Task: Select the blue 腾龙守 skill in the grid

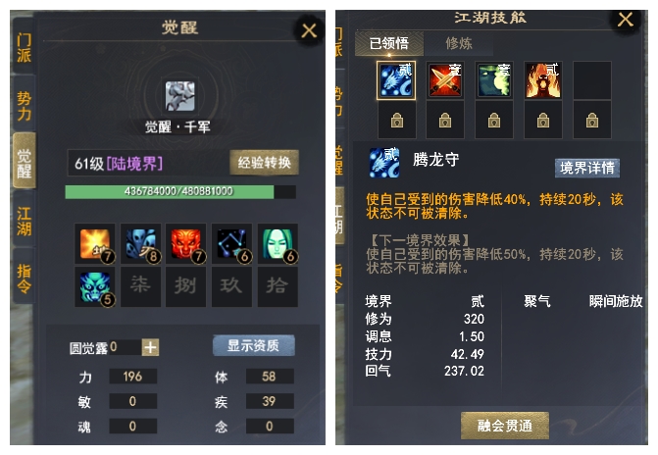Action: click(396, 80)
